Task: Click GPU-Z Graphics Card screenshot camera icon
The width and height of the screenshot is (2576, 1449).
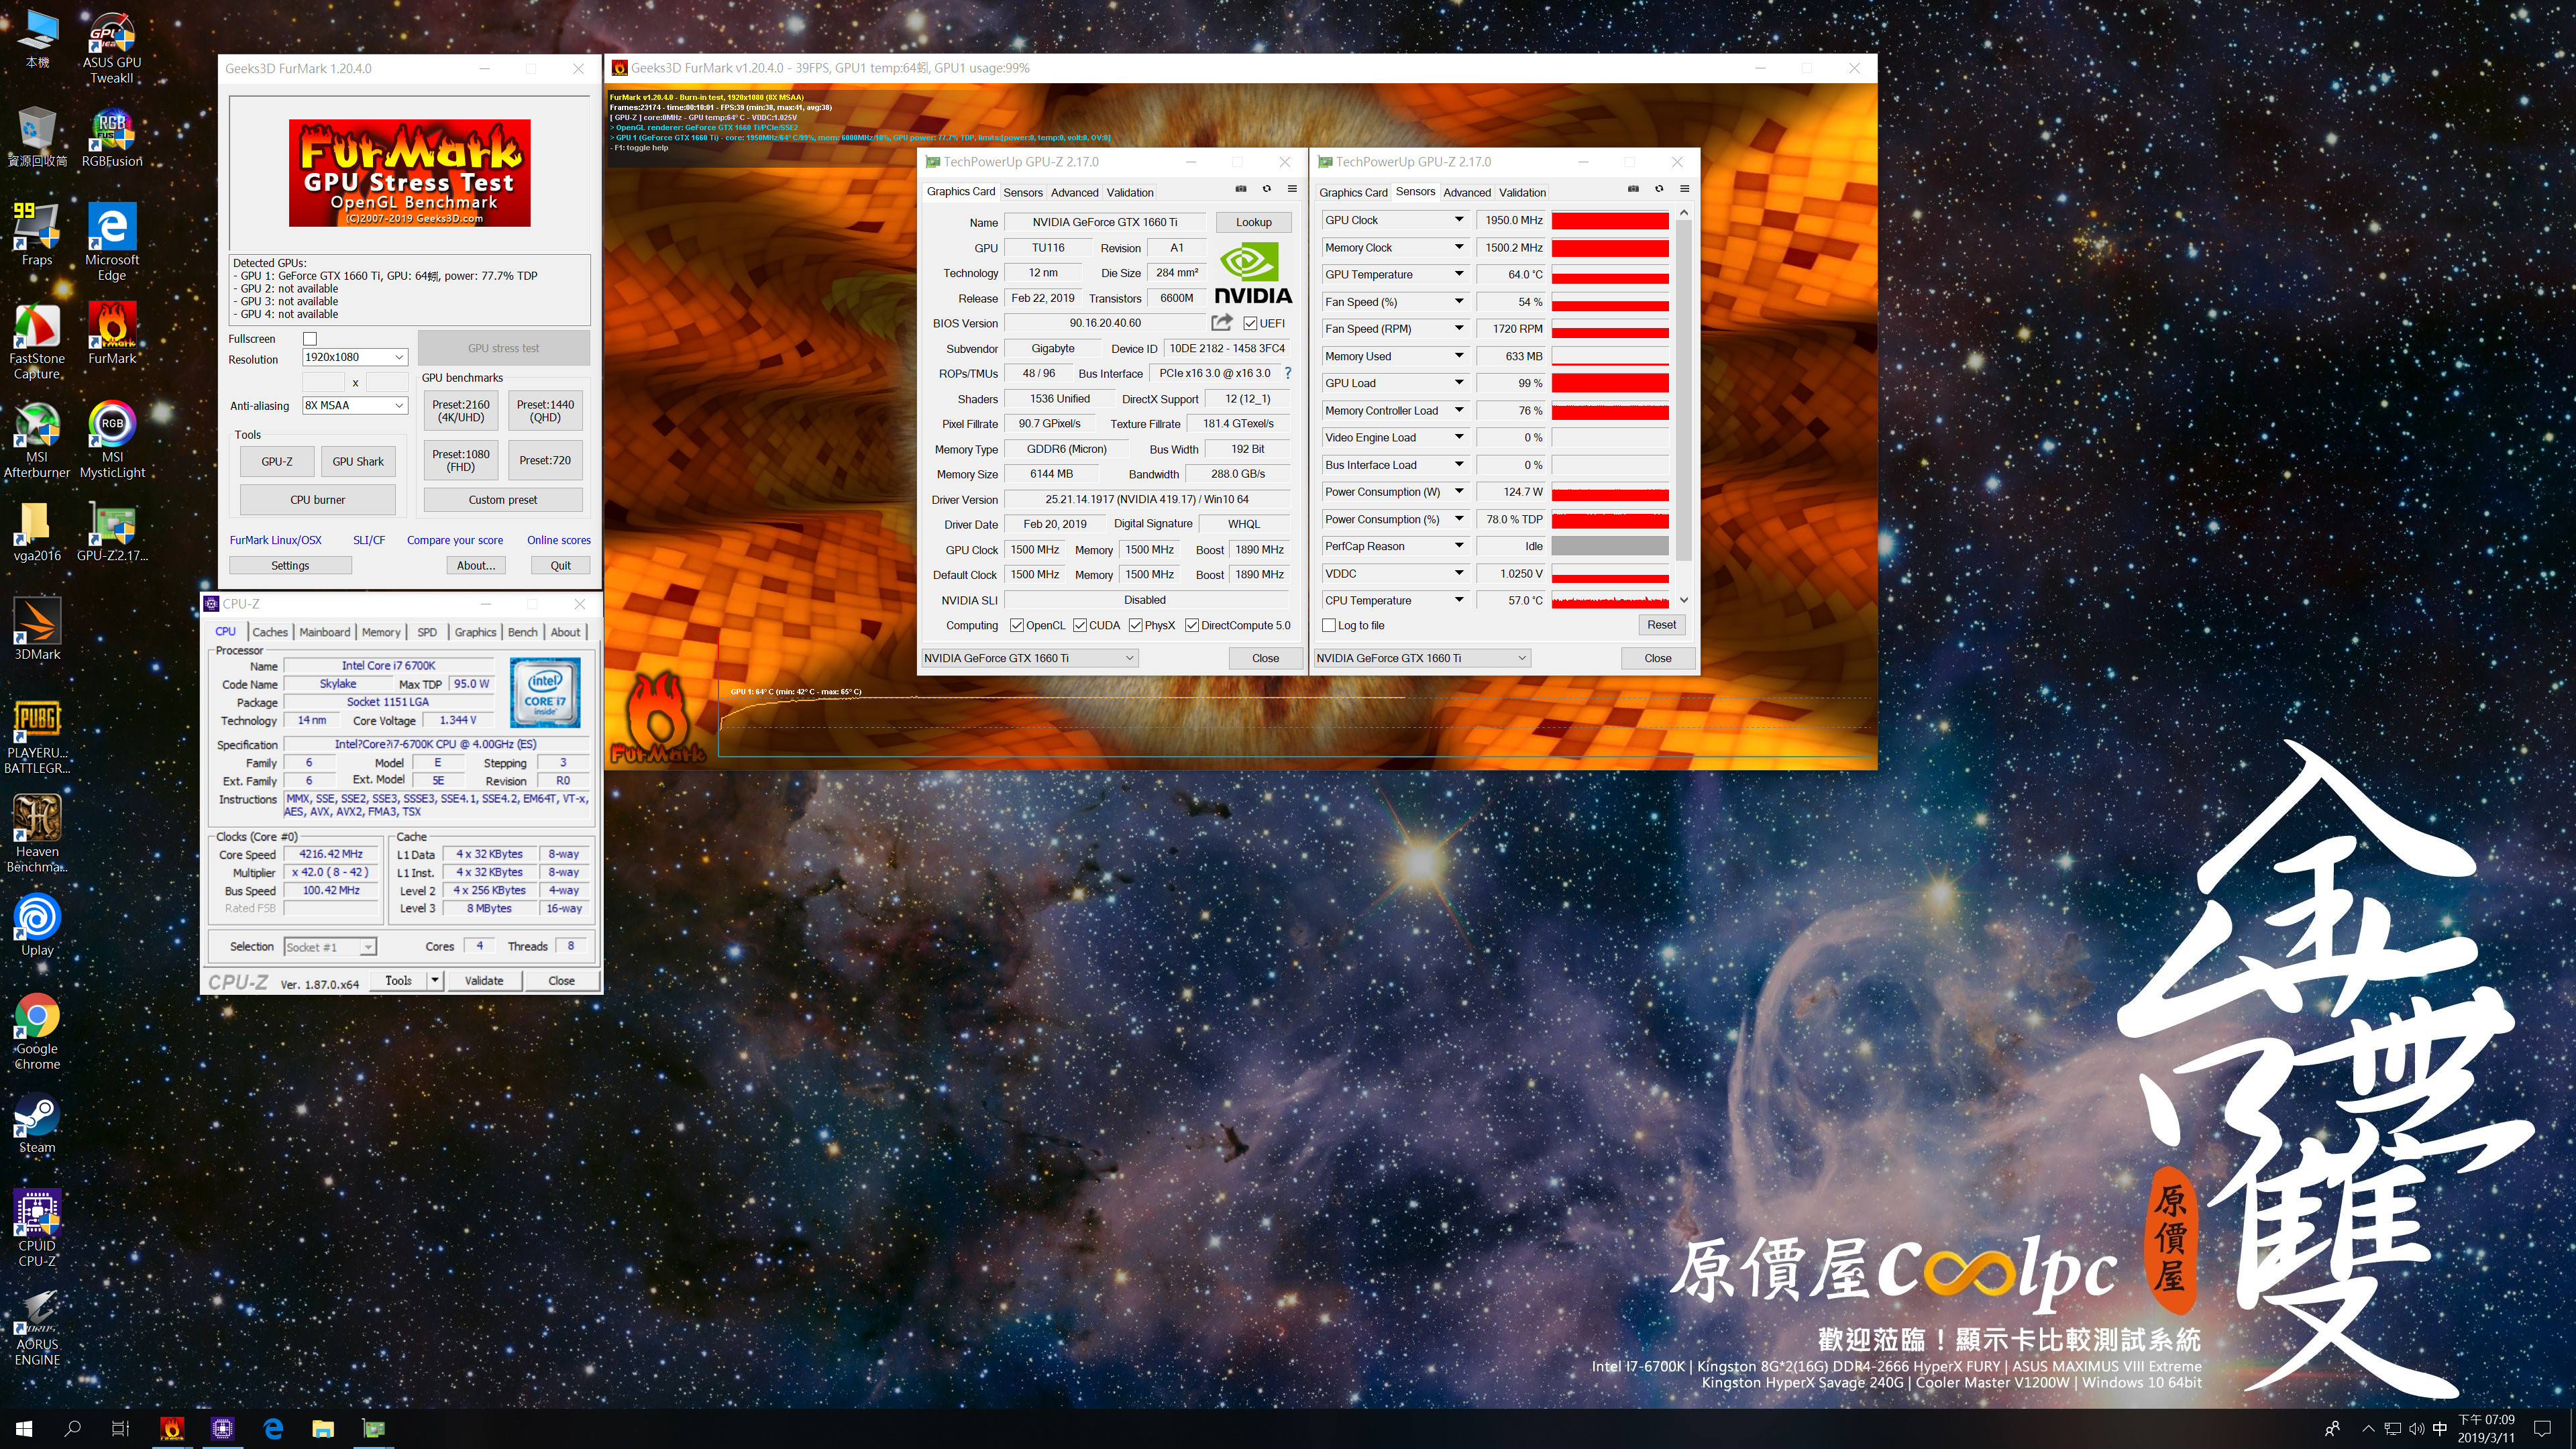Action: 1240,189
